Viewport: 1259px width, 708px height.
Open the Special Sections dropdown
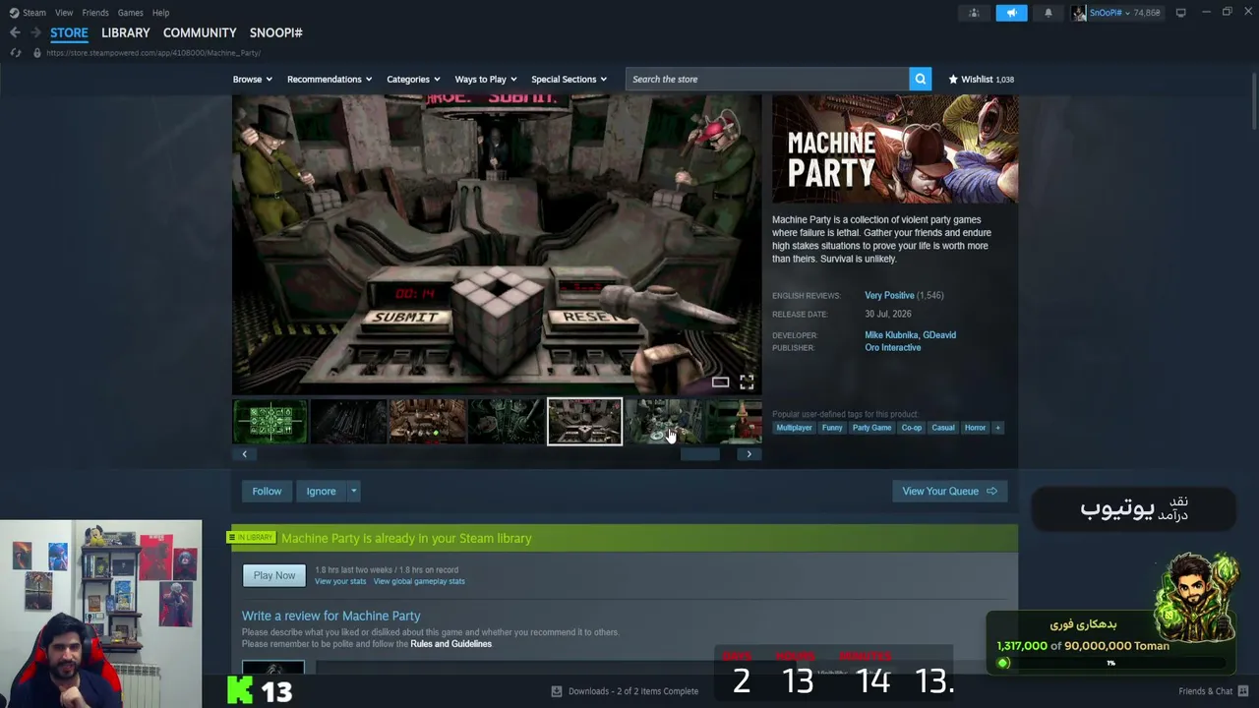click(x=570, y=79)
